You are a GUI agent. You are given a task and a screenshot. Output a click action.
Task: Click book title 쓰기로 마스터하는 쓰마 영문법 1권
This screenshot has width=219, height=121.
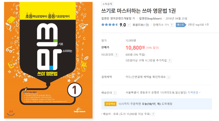coord(139,11)
